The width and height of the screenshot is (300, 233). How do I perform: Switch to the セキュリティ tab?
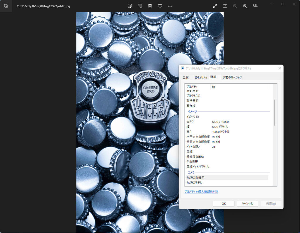point(201,77)
